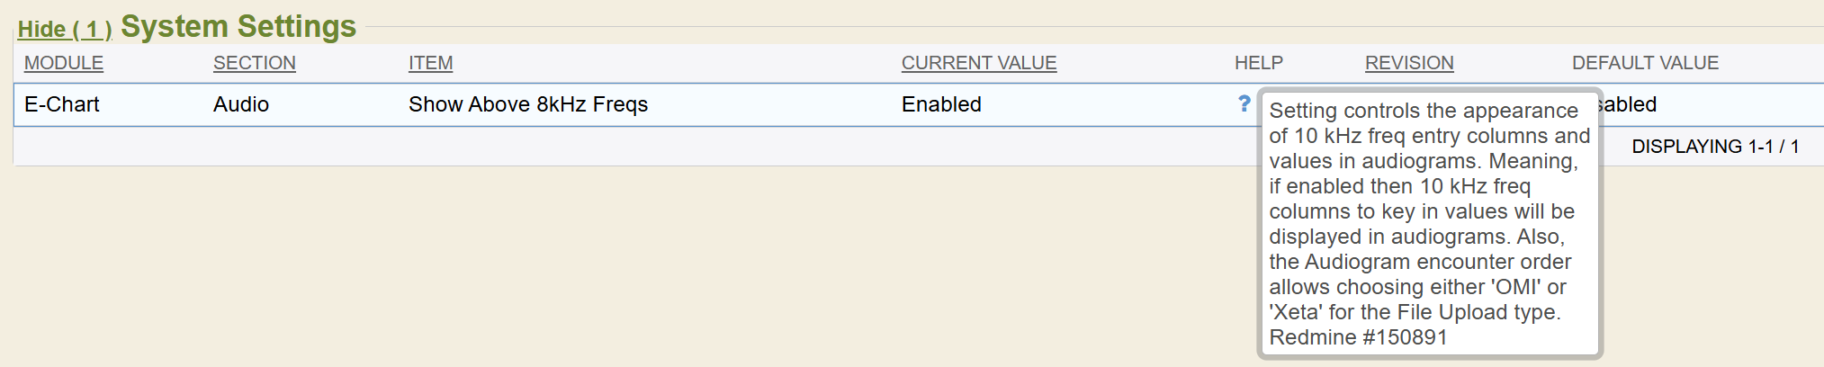The width and height of the screenshot is (1824, 367).
Task: Click the empty footer bar below the row
Action: click(x=630, y=147)
